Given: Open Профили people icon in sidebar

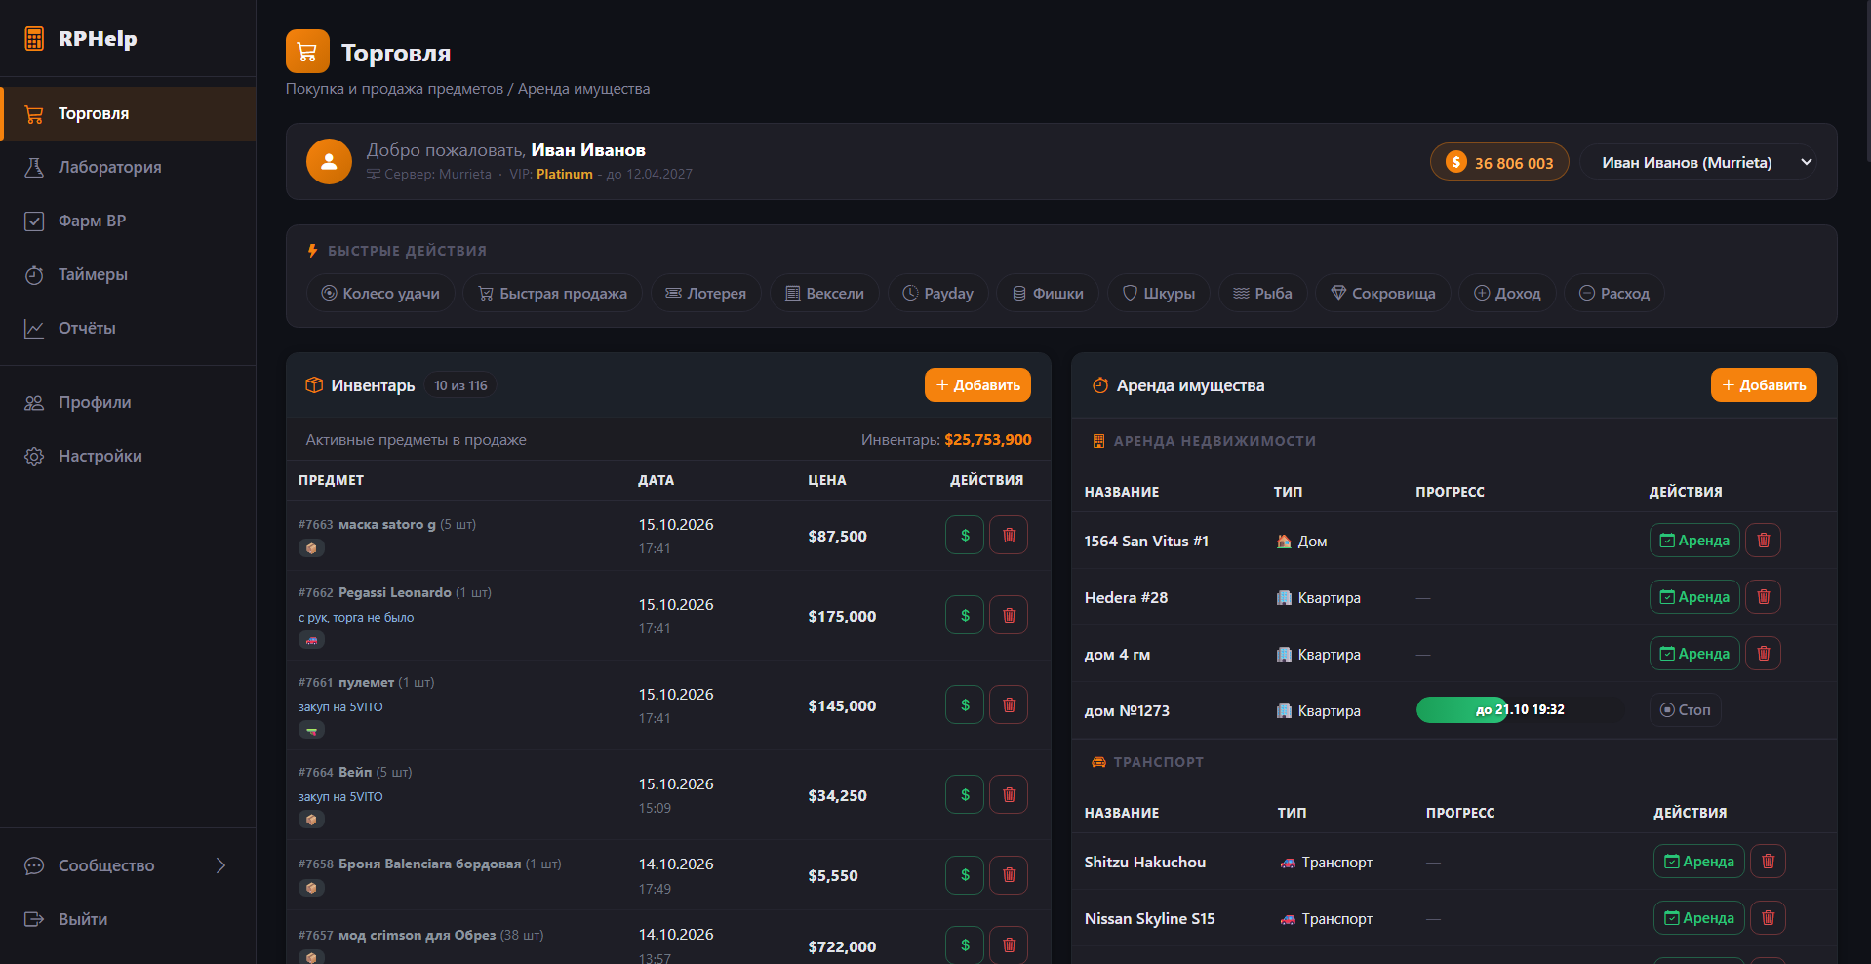Looking at the screenshot, I should click(34, 402).
